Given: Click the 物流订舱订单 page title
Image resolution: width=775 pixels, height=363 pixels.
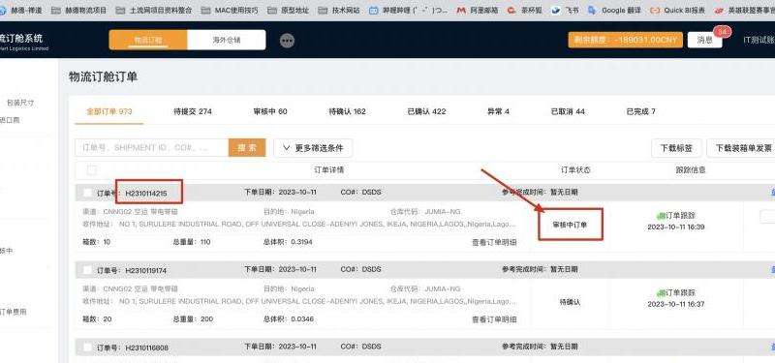Looking at the screenshot, I should [103, 77].
